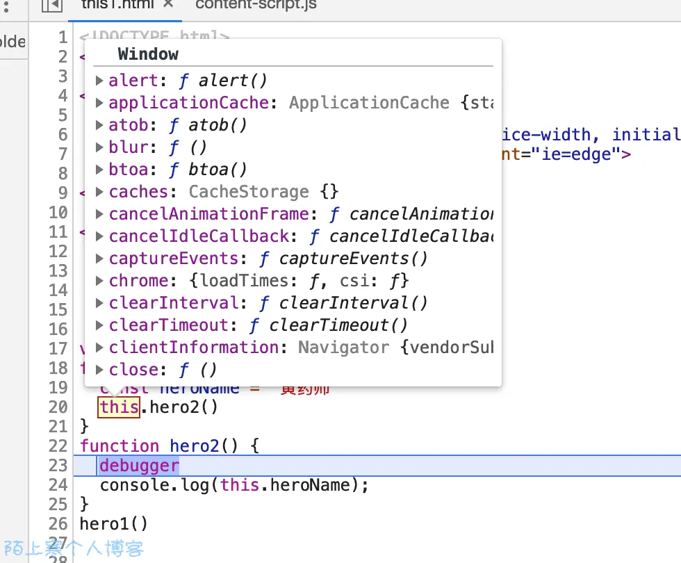This screenshot has width=681, height=563.
Task: Click the hero1() call on line 26
Action: coord(114,524)
